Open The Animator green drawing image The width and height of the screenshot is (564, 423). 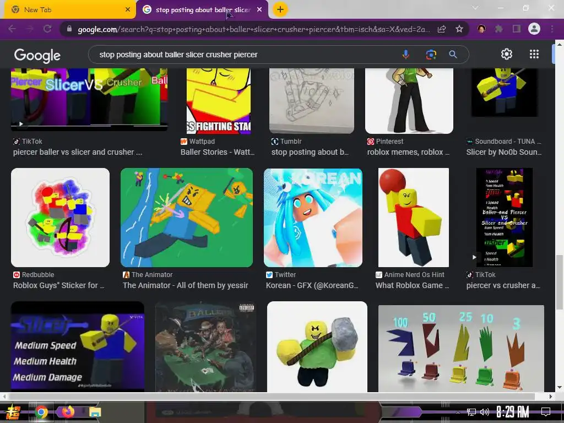tap(187, 217)
